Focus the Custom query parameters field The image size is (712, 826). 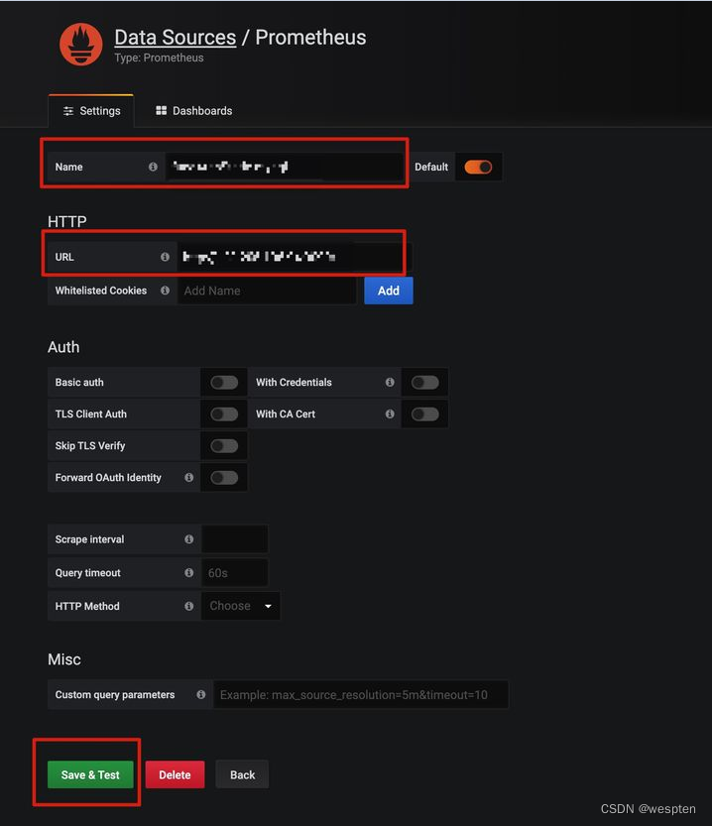pos(361,694)
